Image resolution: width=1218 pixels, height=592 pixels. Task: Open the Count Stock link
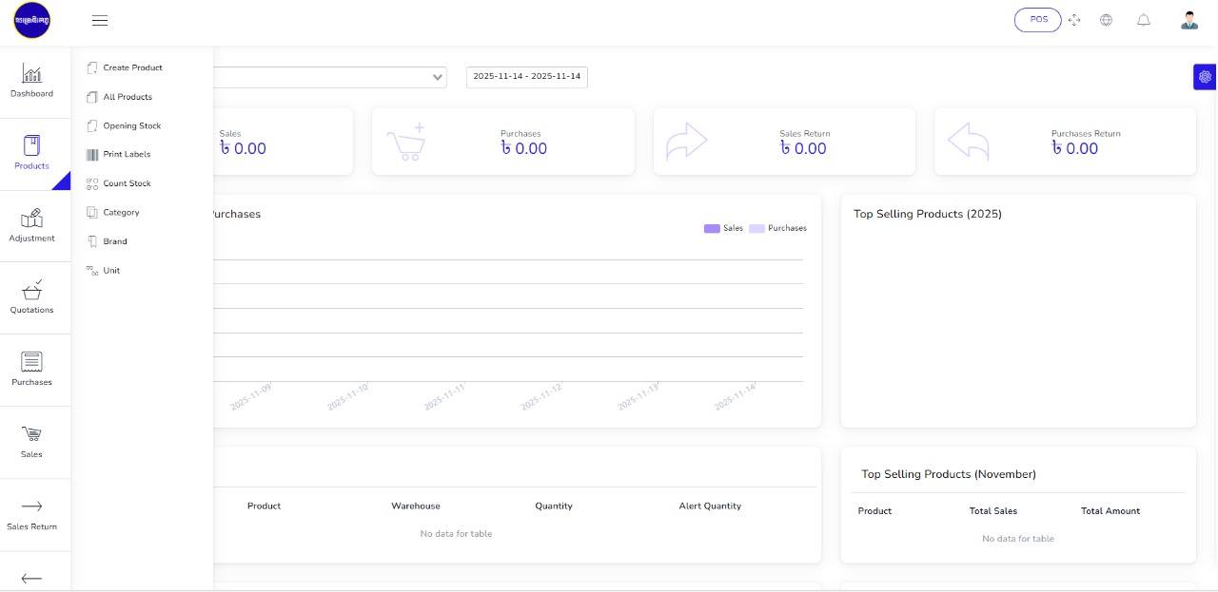(x=127, y=183)
